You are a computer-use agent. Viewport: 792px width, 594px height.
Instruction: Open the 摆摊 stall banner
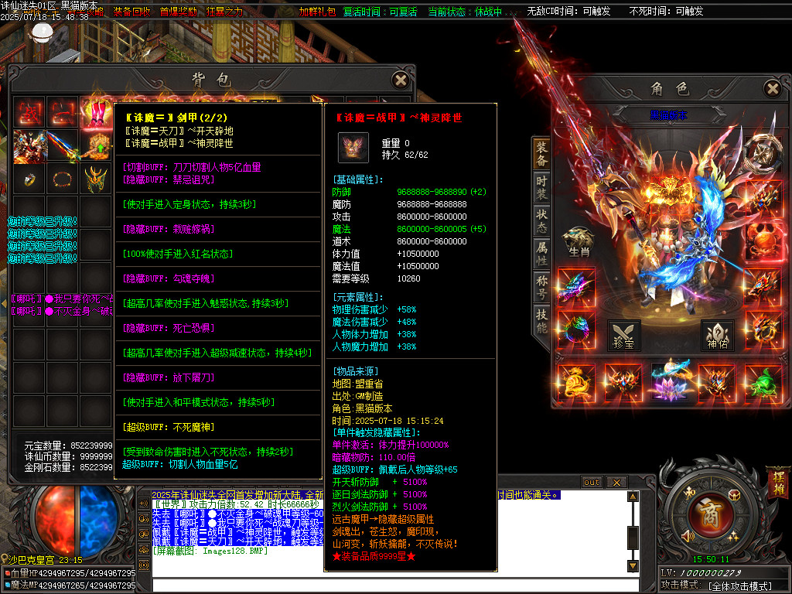tap(778, 486)
